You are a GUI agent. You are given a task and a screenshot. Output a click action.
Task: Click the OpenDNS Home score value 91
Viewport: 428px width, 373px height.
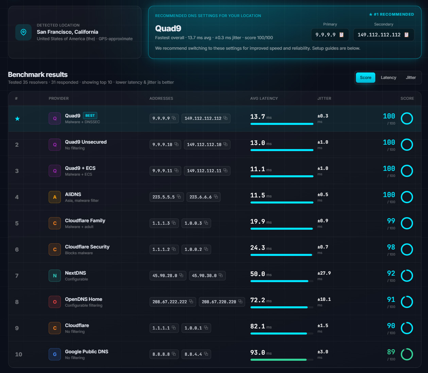click(x=391, y=299)
